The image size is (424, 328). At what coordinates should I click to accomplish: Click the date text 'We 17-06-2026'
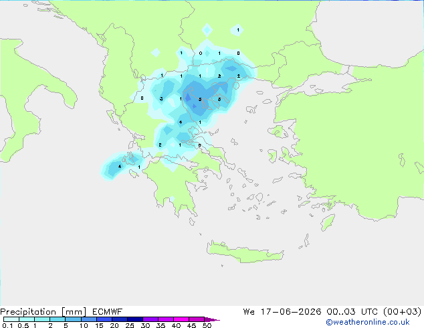click(282, 312)
